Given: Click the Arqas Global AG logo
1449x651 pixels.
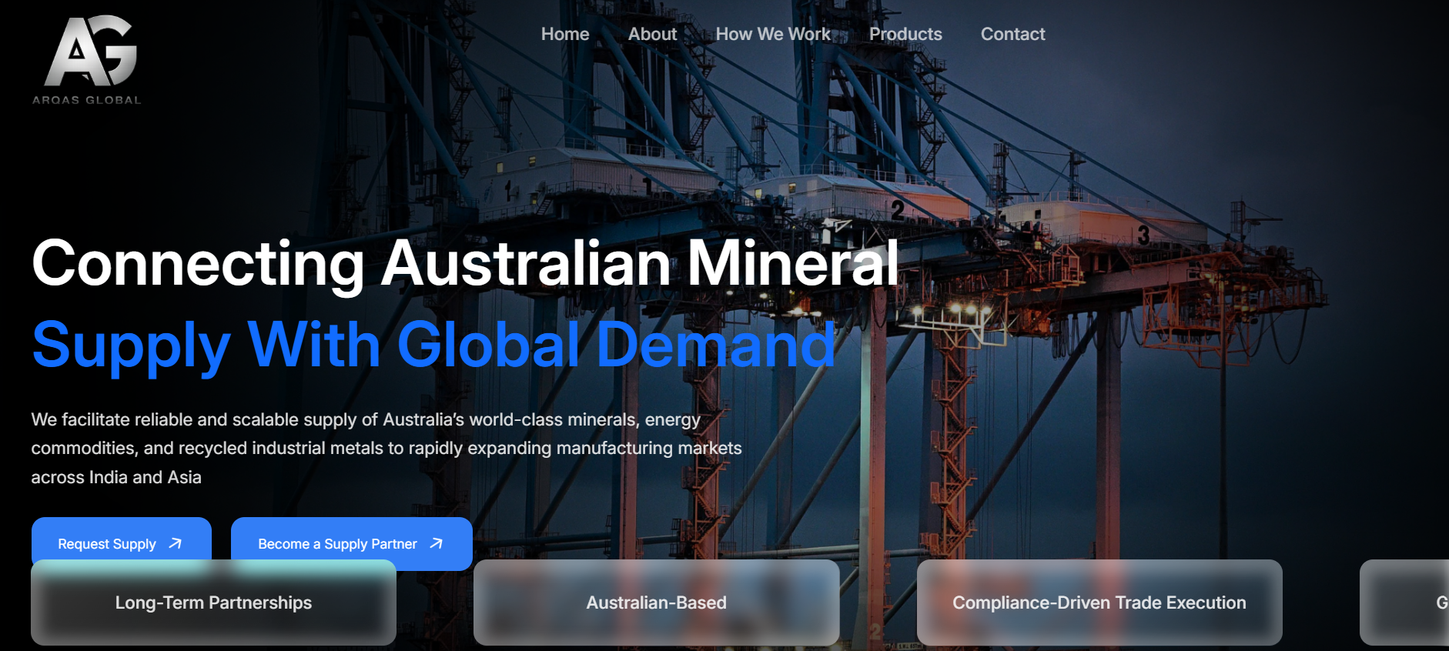Looking at the screenshot, I should pyautogui.click(x=87, y=60).
